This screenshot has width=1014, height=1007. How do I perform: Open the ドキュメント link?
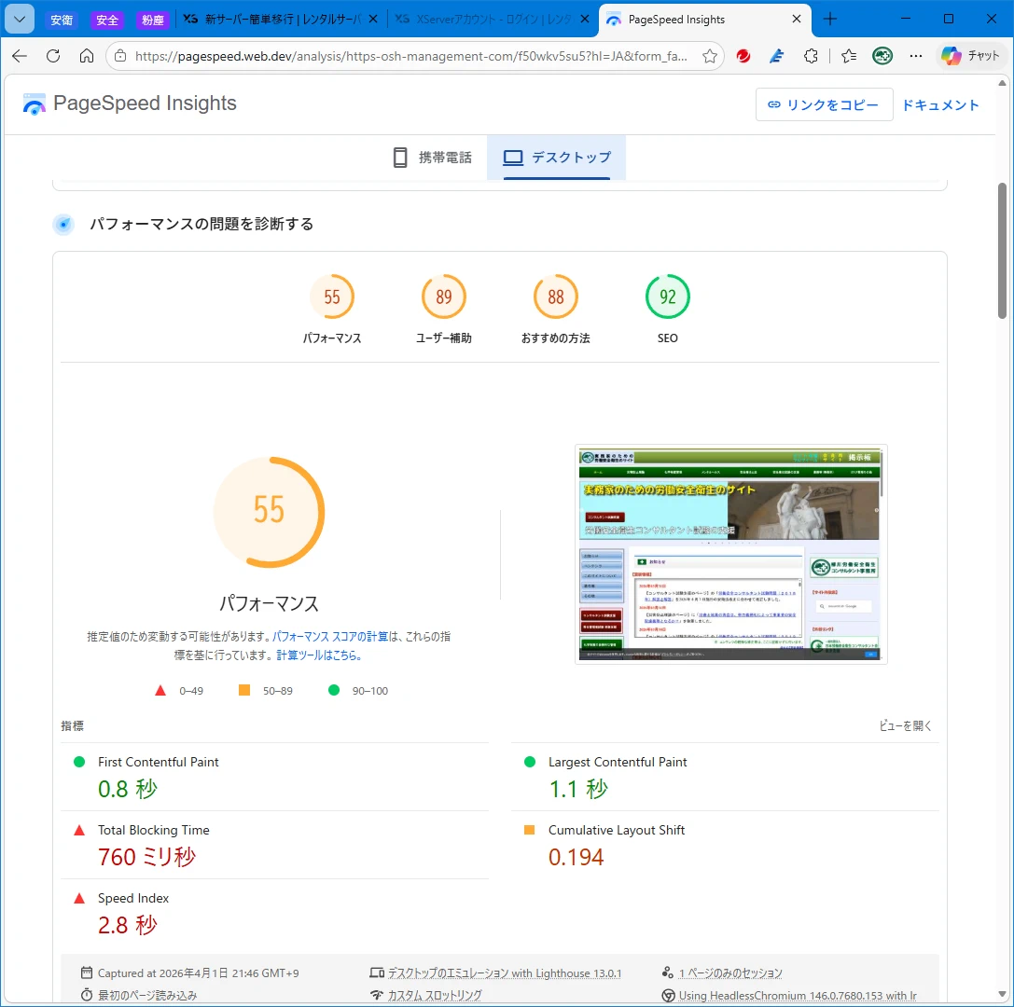point(940,104)
